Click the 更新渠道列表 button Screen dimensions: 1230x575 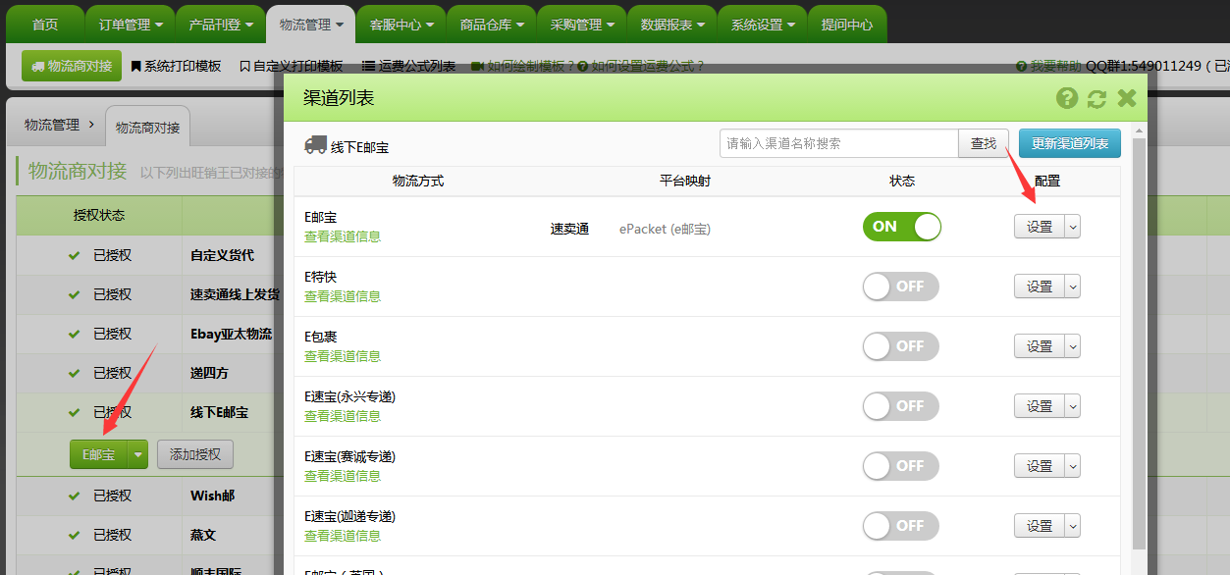1070,143
